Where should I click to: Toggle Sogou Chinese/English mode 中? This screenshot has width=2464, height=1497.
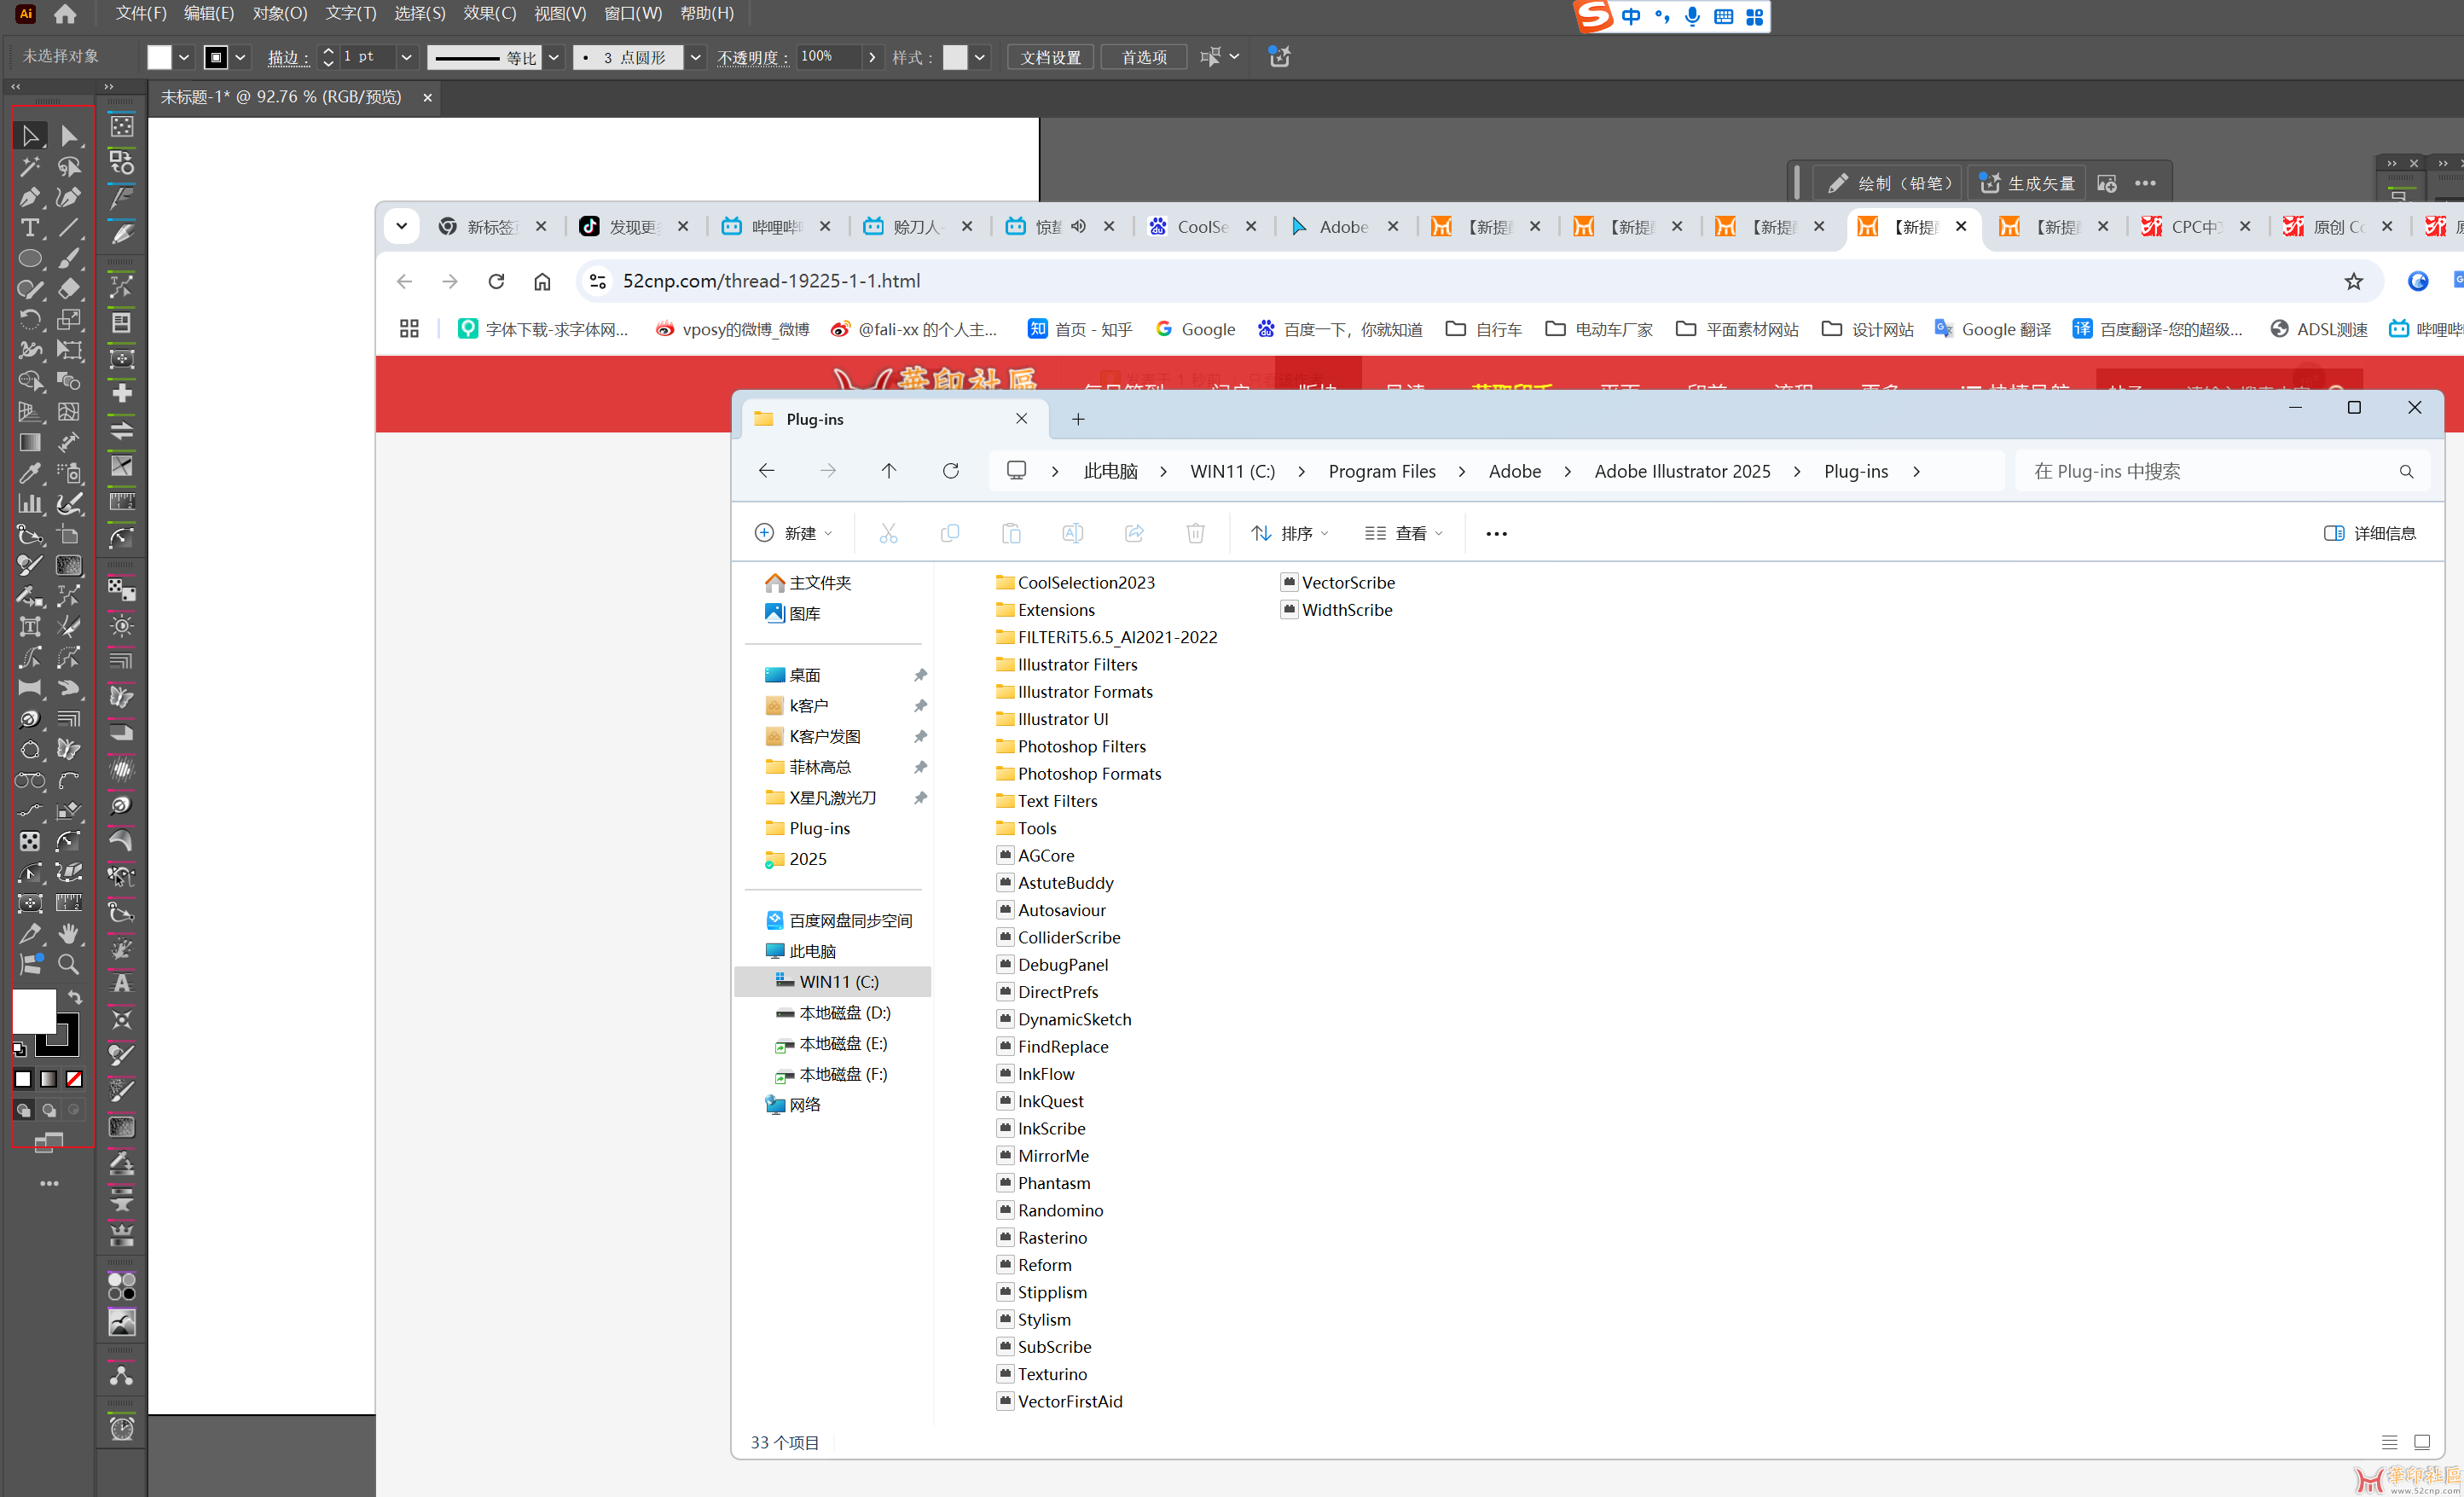[x=1631, y=16]
